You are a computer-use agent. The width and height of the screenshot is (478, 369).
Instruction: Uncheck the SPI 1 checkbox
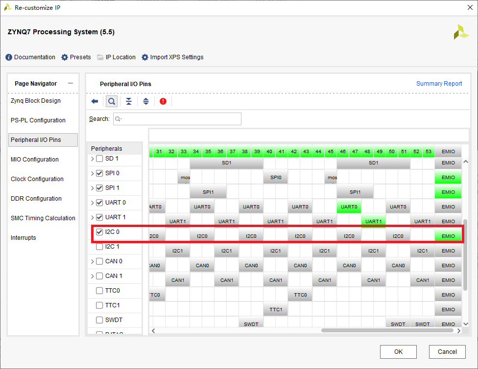tap(99, 188)
